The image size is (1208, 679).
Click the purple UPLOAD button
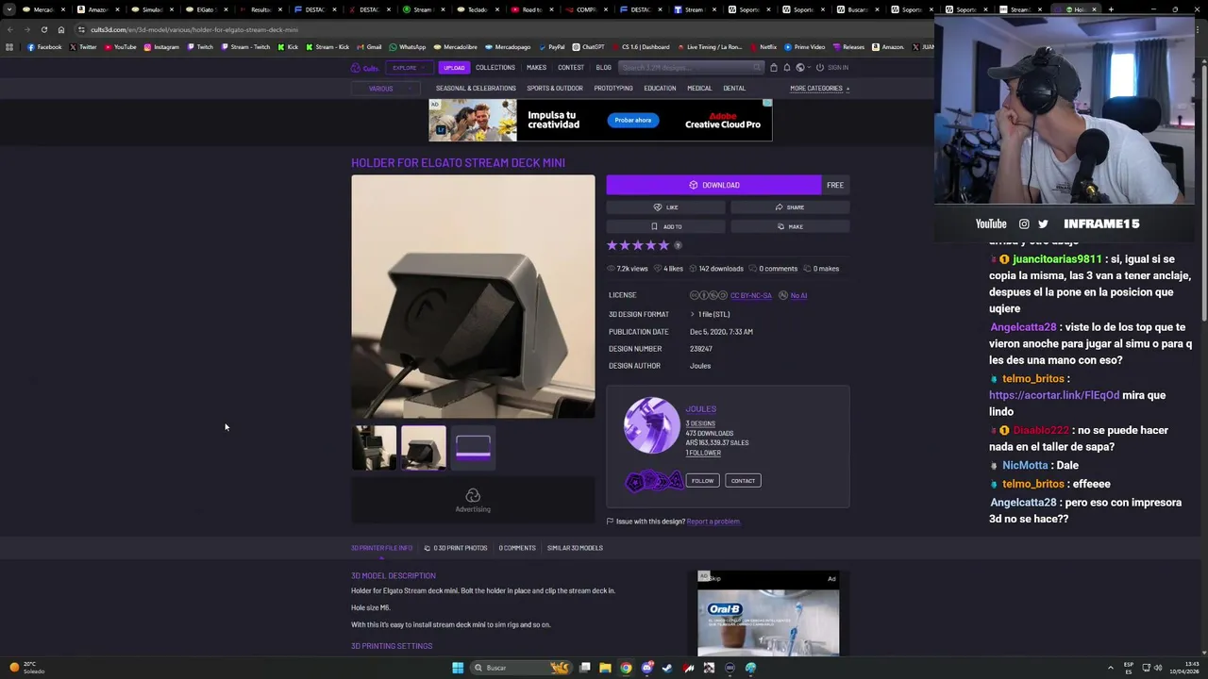[454, 68]
